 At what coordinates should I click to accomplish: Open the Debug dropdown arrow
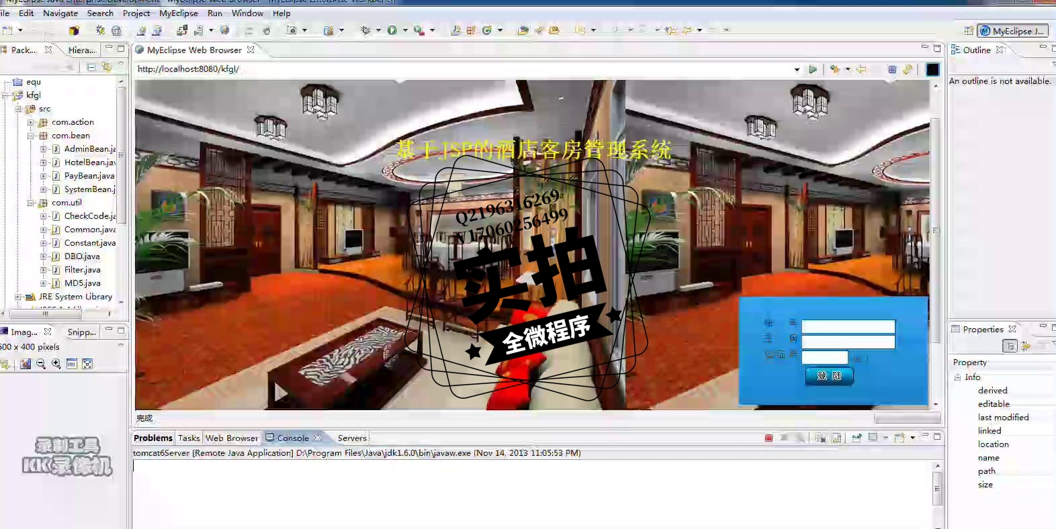(x=378, y=30)
